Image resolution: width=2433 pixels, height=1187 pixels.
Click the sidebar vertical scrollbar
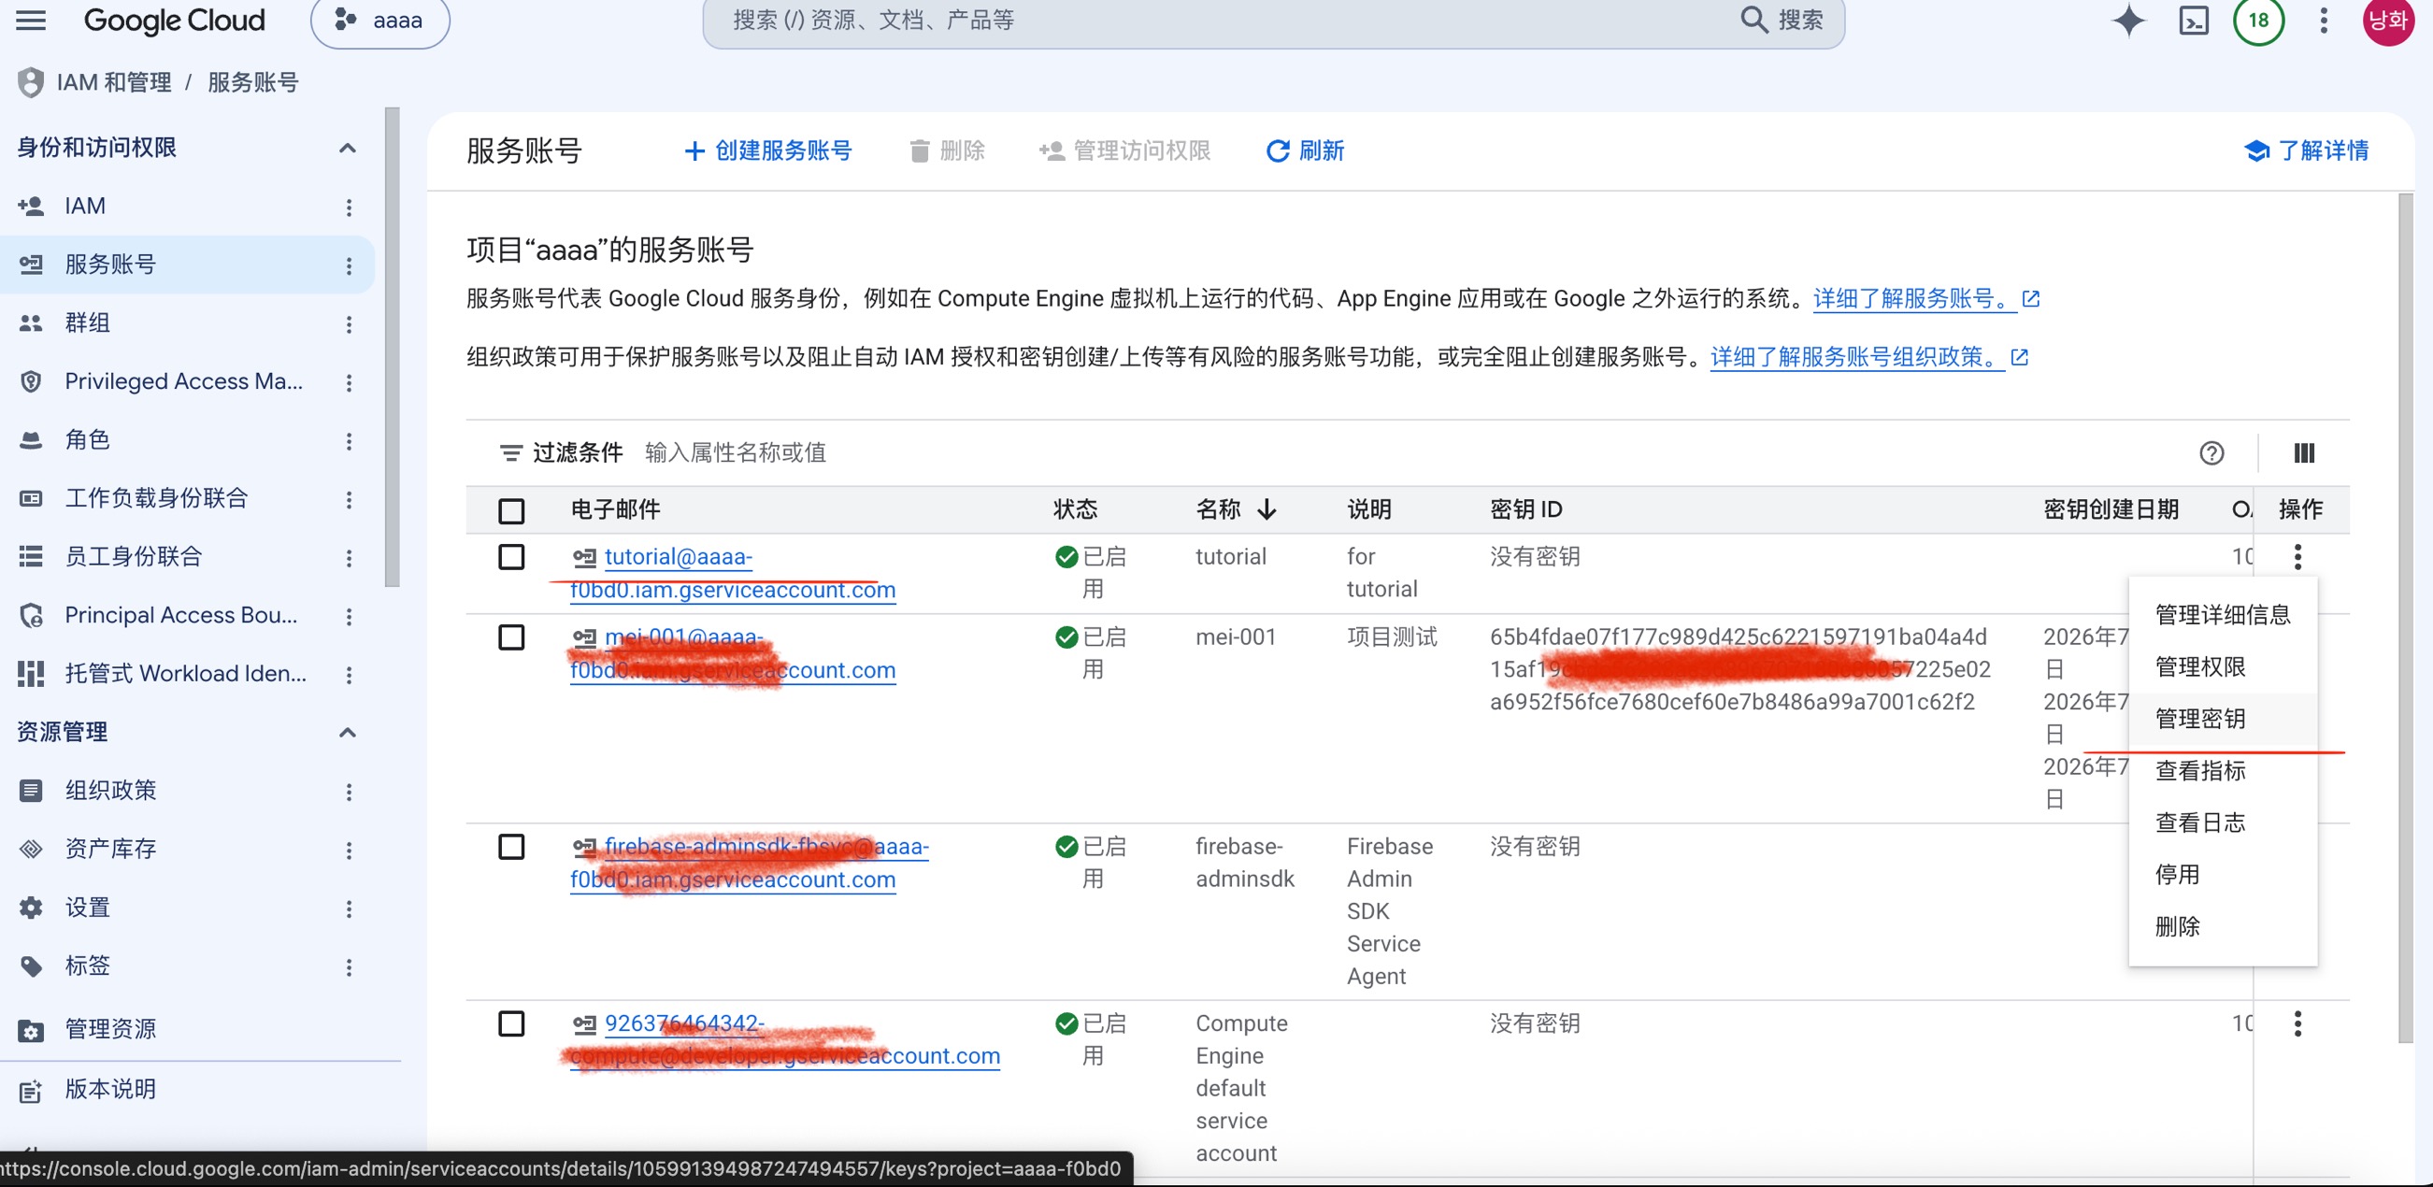coord(392,348)
